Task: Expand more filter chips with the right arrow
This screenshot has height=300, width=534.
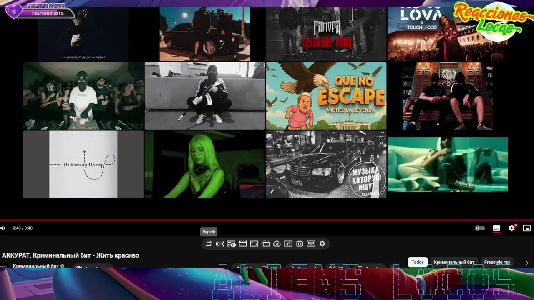Action: coord(527,262)
